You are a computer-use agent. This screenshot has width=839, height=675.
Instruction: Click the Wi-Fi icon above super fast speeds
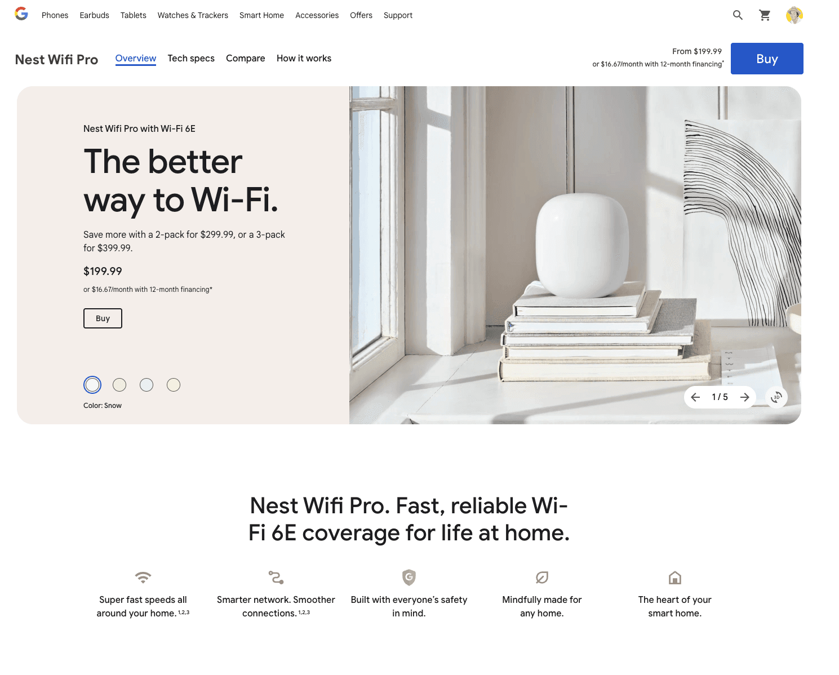tap(143, 578)
